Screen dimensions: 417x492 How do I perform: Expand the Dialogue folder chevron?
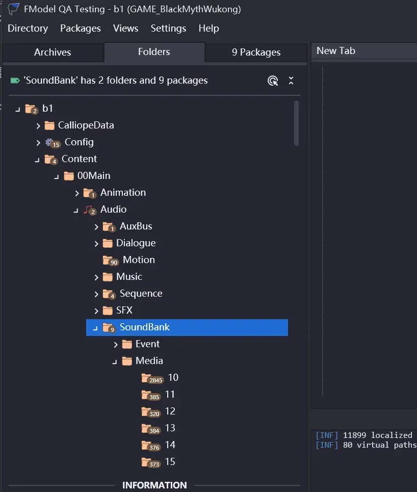click(x=96, y=243)
